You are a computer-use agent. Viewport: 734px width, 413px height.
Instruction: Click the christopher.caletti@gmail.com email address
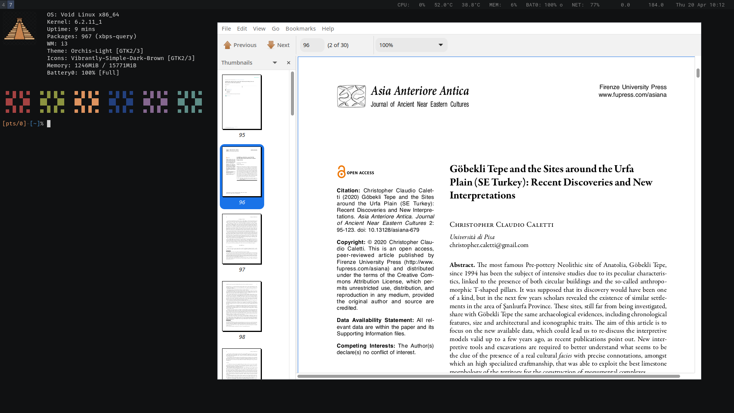pos(489,245)
